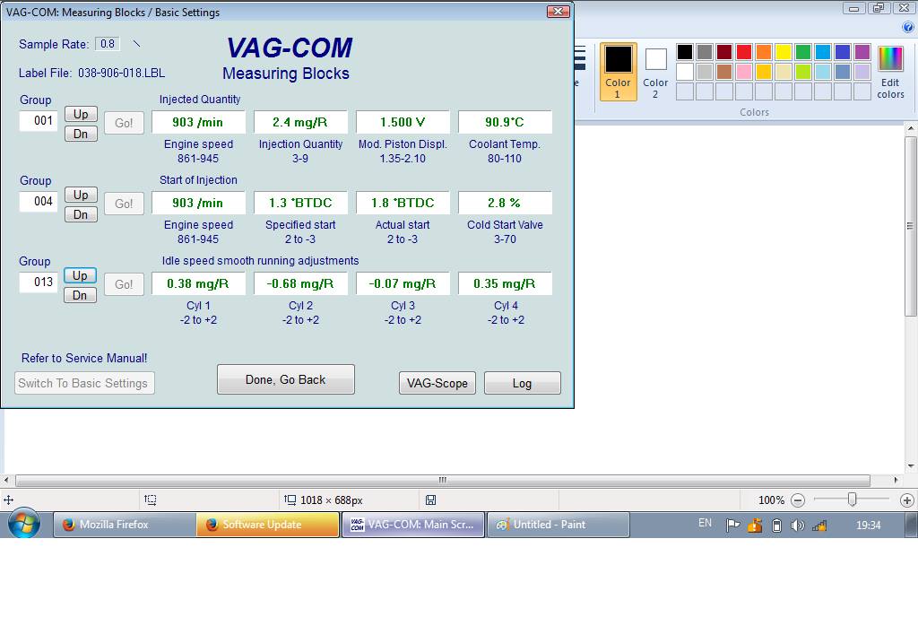Switch to the Untitled - Paint taskbar item
Viewport: 918px width, 617px height.
pyautogui.click(x=558, y=525)
